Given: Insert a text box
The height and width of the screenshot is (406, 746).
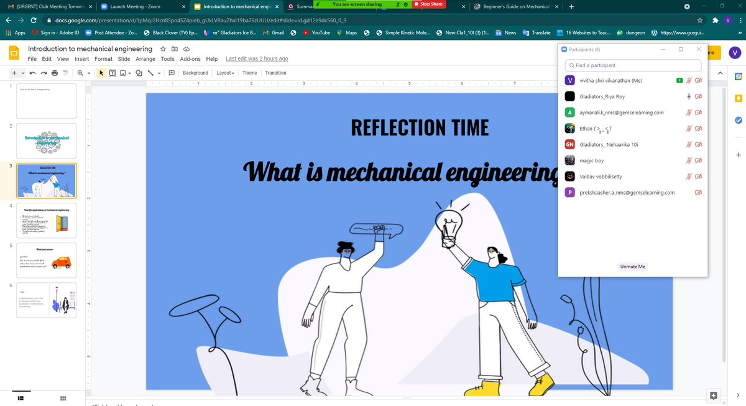Looking at the screenshot, I should 113,73.
